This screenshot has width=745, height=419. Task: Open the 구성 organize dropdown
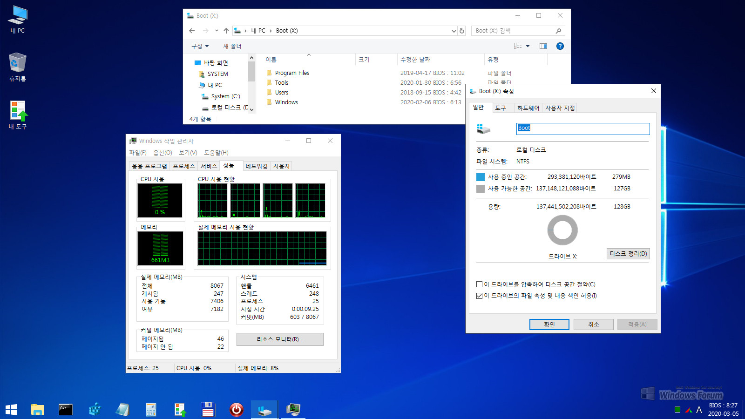pos(200,46)
